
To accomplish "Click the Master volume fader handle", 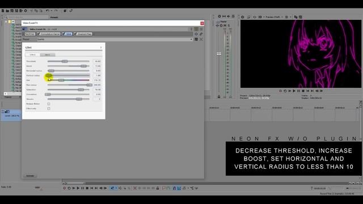I will (x=219, y=54).
